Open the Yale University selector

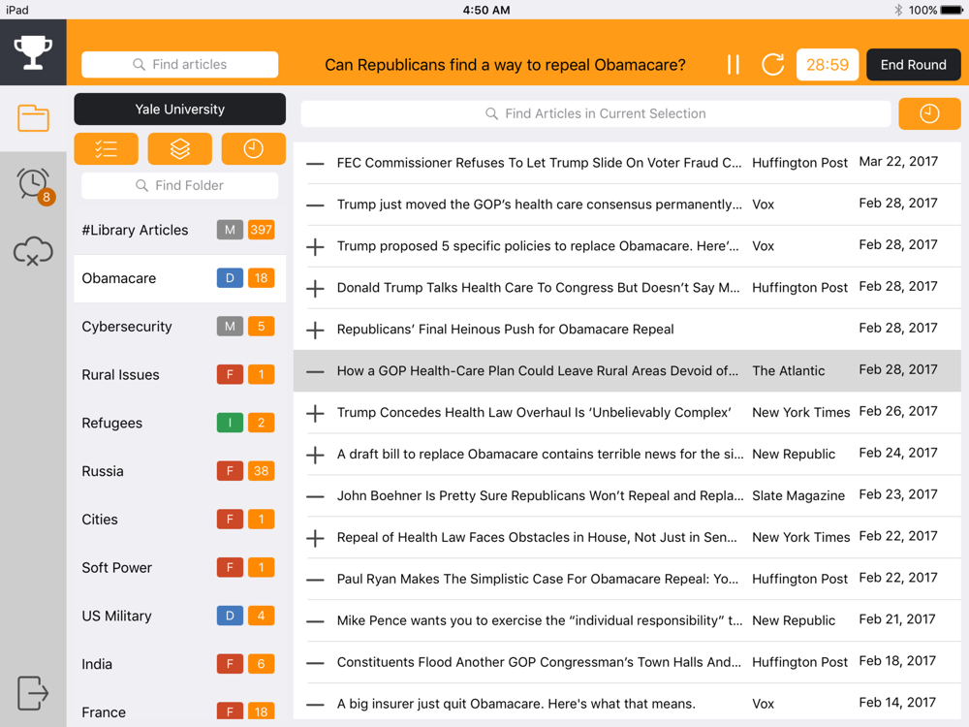coord(180,110)
